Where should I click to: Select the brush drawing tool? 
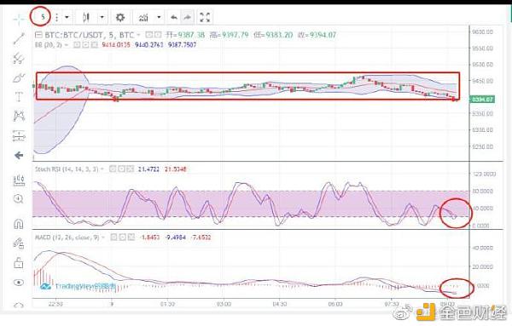[19, 77]
